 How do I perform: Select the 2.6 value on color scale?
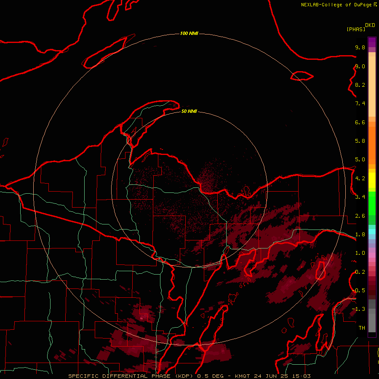[x=360, y=216]
